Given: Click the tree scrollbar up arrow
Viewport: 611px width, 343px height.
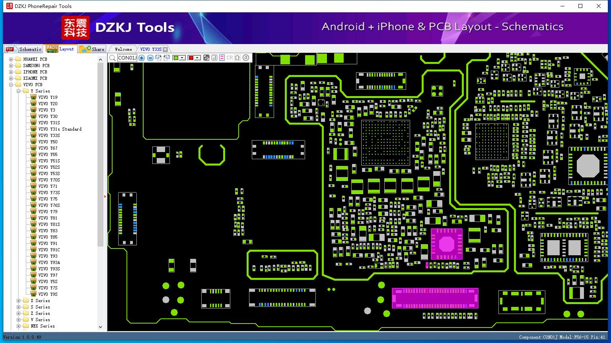Looking at the screenshot, I should tap(100, 59).
